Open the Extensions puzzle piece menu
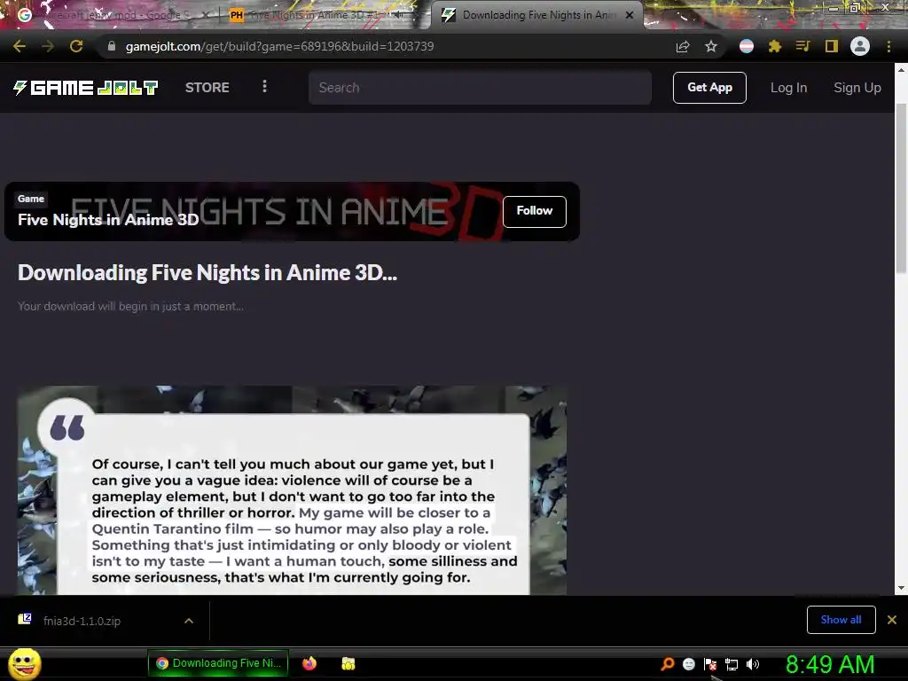This screenshot has height=681, width=908. pyautogui.click(x=775, y=46)
